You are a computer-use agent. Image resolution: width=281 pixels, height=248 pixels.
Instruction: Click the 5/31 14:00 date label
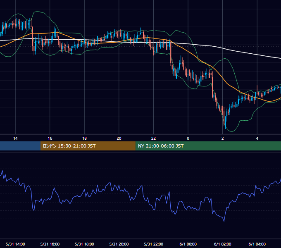point(15,244)
